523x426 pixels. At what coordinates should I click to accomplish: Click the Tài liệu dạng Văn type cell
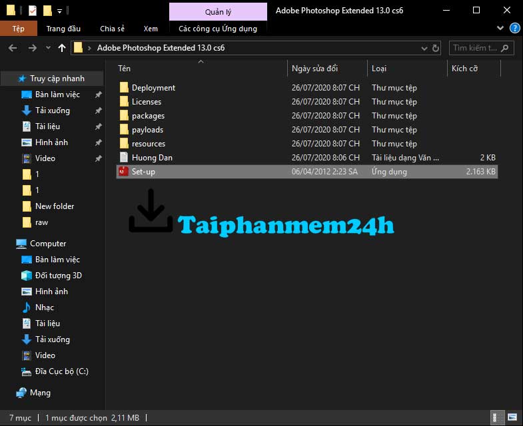click(x=405, y=158)
